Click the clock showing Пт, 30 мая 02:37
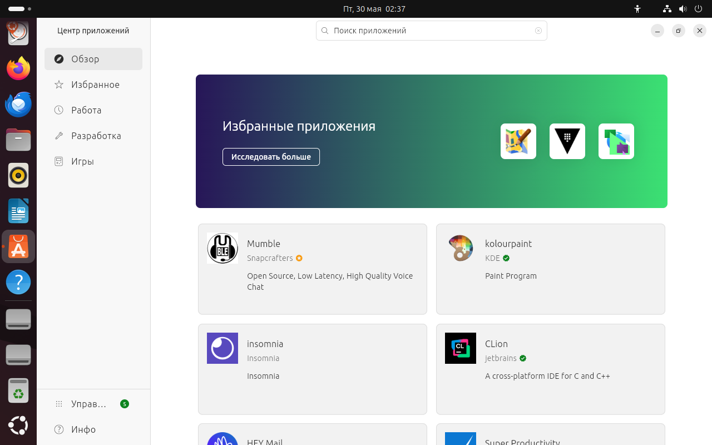This screenshot has width=712, height=445. pyautogui.click(x=374, y=9)
